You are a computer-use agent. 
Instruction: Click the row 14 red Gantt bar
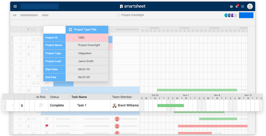(x=195, y=133)
